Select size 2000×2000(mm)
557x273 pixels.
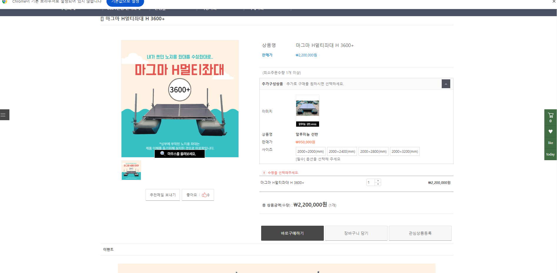coord(311,151)
